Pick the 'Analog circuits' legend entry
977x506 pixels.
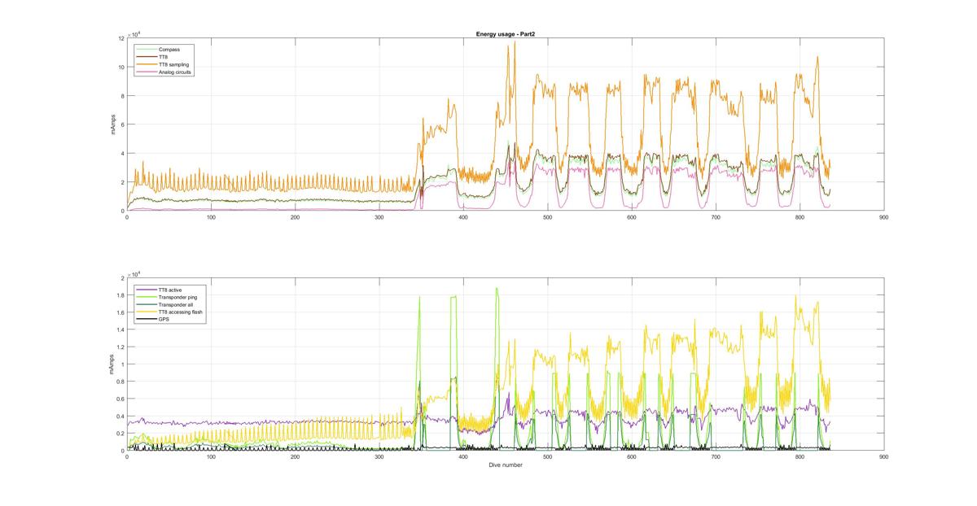click(165, 72)
